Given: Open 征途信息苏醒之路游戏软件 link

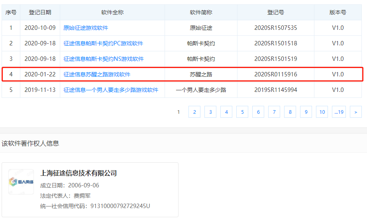Looking at the screenshot, I should point(97,74).
